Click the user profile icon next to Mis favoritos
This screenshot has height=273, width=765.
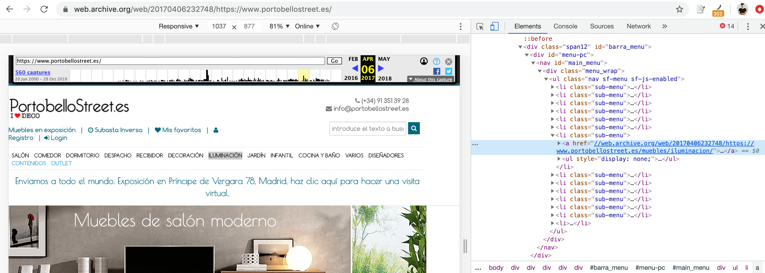[x=216, y=130]
